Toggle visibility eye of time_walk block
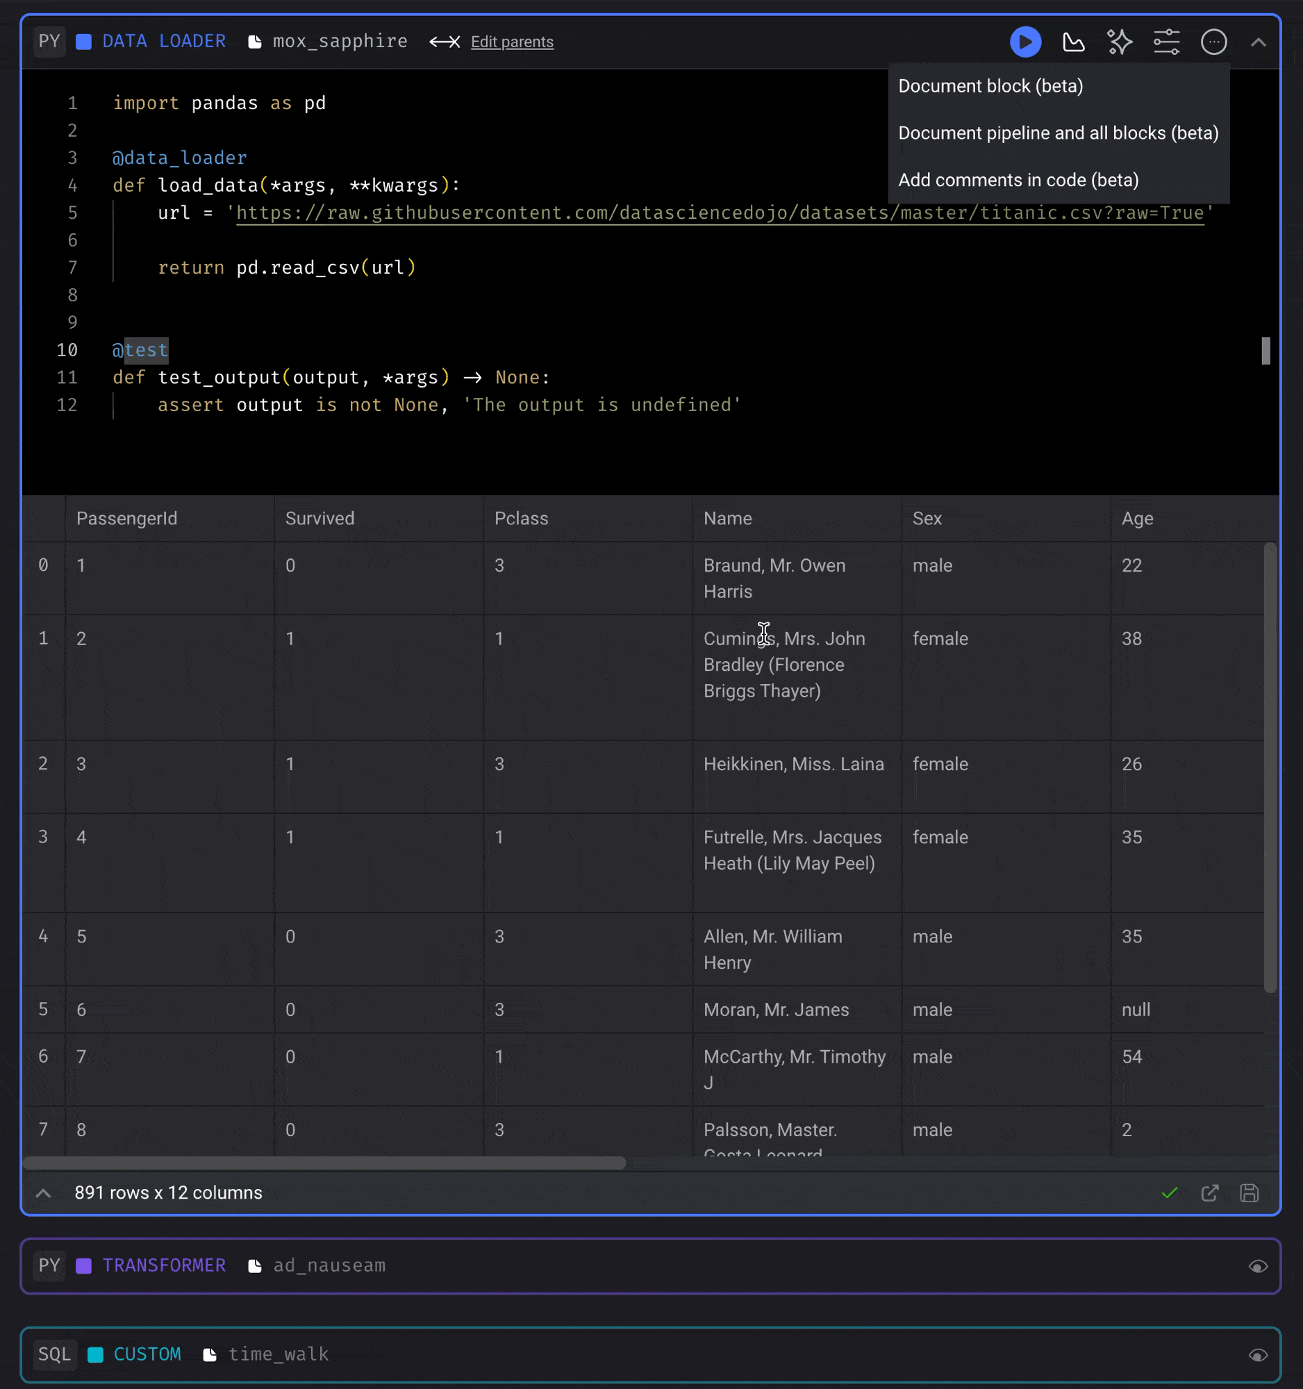 pos(1258,1355)
